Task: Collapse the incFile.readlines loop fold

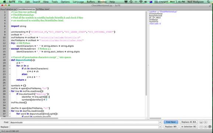Action: [x=10, y=91]
